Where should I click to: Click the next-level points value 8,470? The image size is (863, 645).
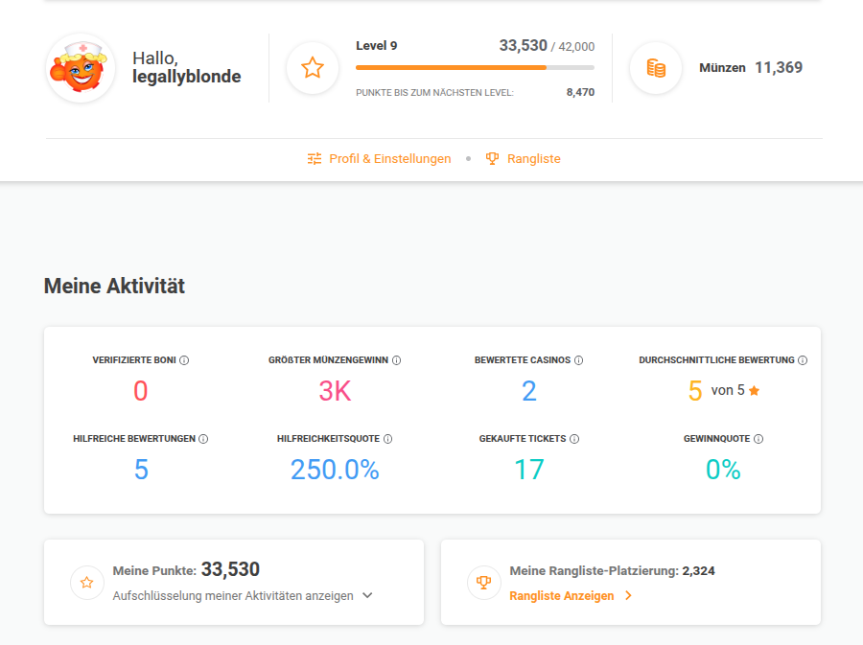[580, 92]
